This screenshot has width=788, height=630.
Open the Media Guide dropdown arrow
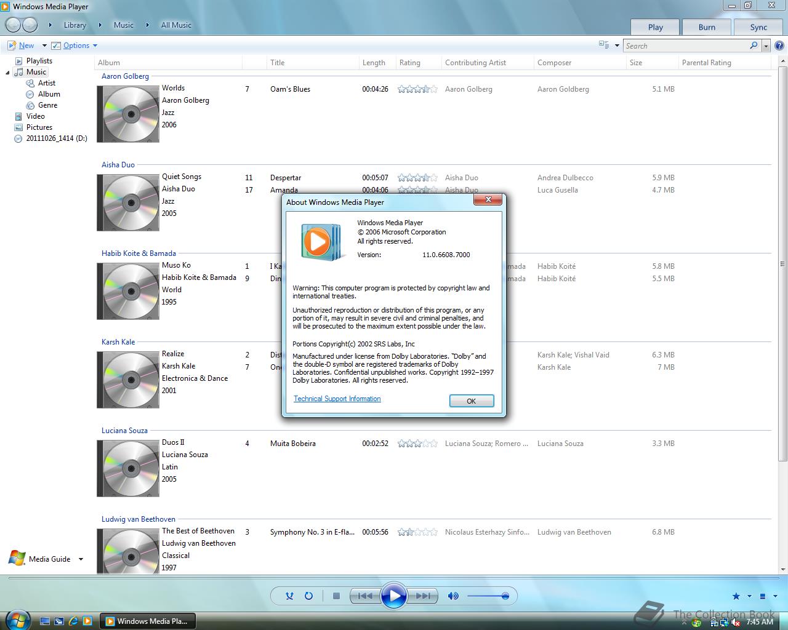[81, 559]
